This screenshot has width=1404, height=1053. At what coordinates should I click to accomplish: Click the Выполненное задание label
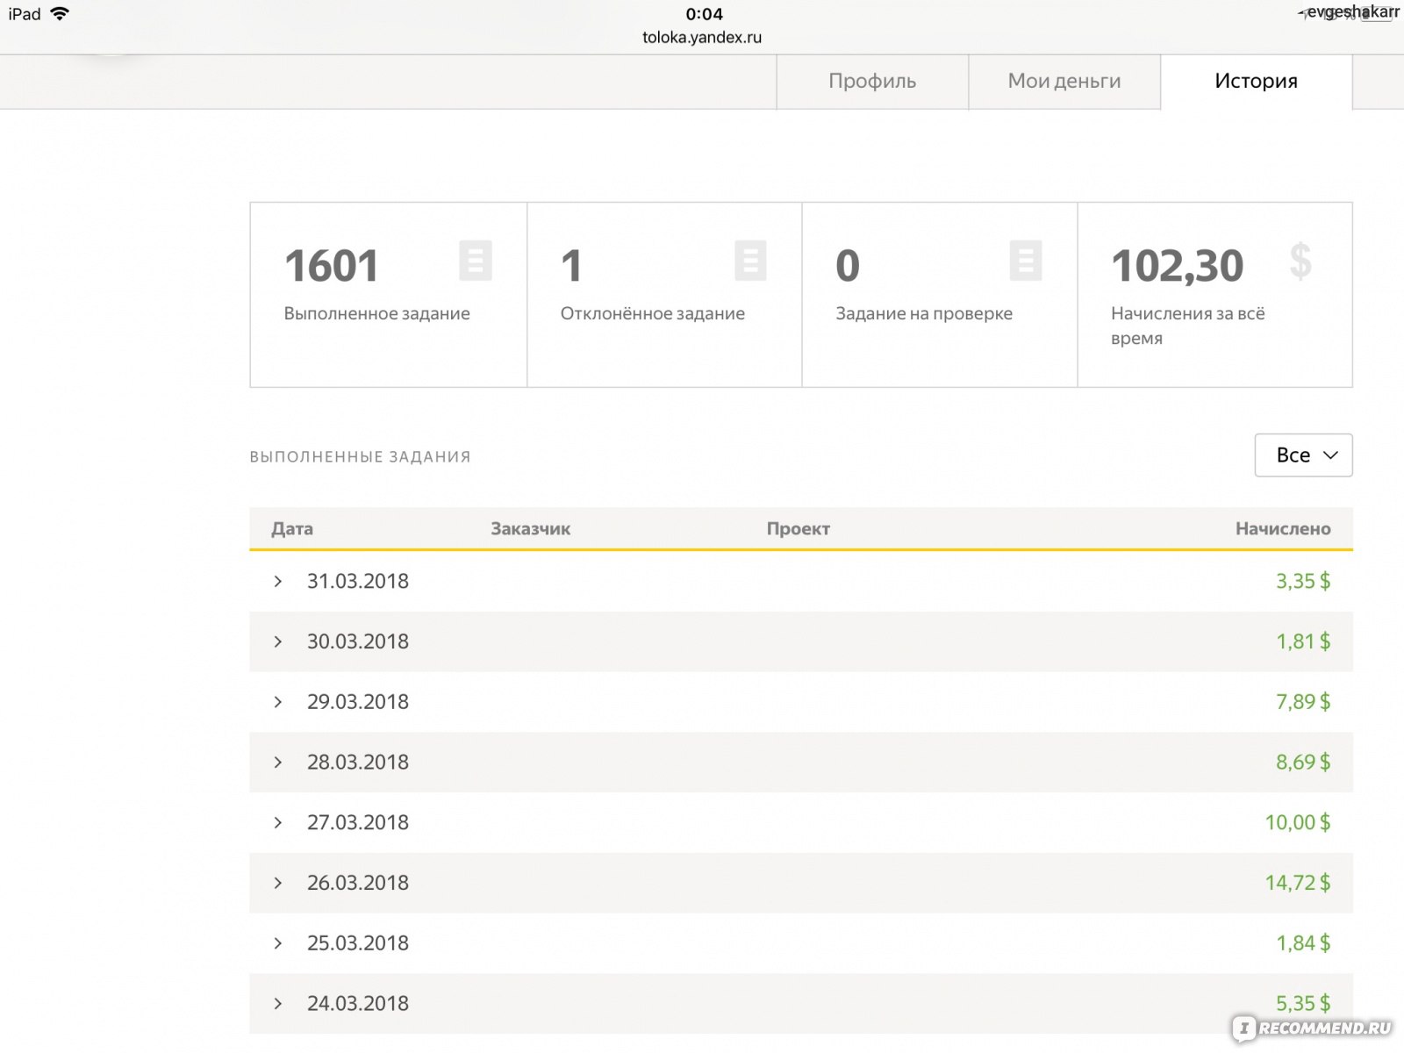click(376, 313)
